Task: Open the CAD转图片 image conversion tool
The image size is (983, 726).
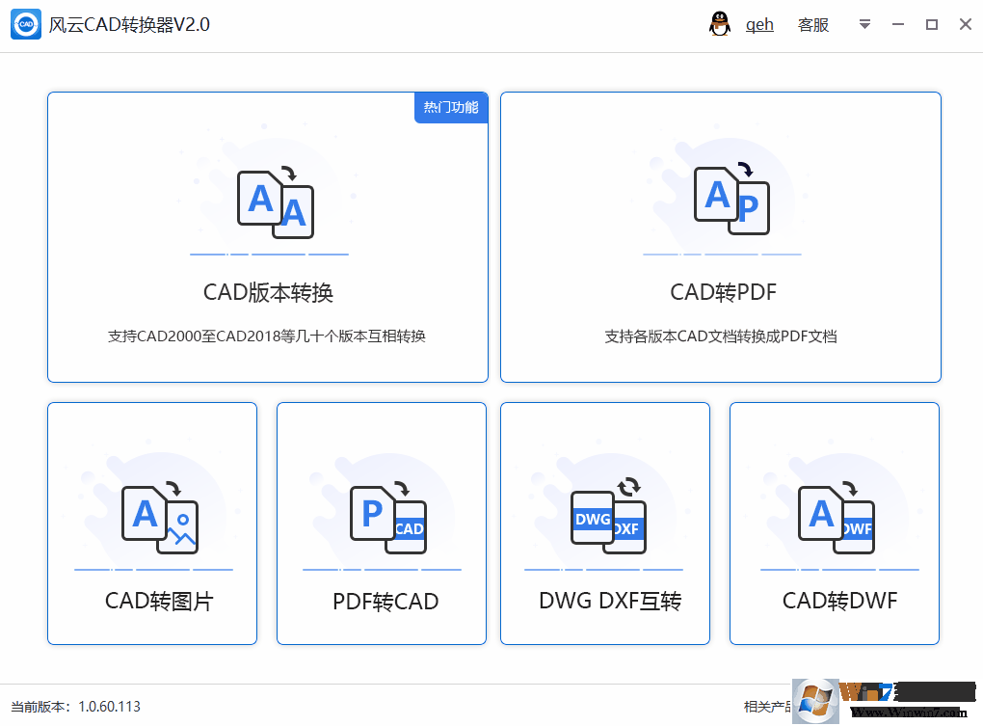Action: [x=151, y=524]
